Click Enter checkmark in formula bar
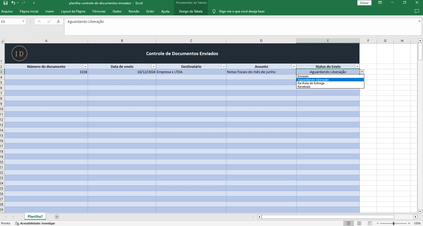The height and width of the screenshot is (226, 423). pos(49,21)
